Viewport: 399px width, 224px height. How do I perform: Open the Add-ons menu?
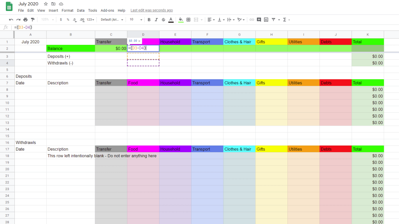107,11
